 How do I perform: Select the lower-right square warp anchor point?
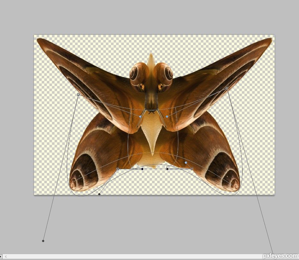tap(192, 169)
